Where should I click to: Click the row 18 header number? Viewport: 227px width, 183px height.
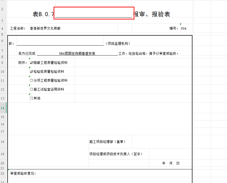2,142
